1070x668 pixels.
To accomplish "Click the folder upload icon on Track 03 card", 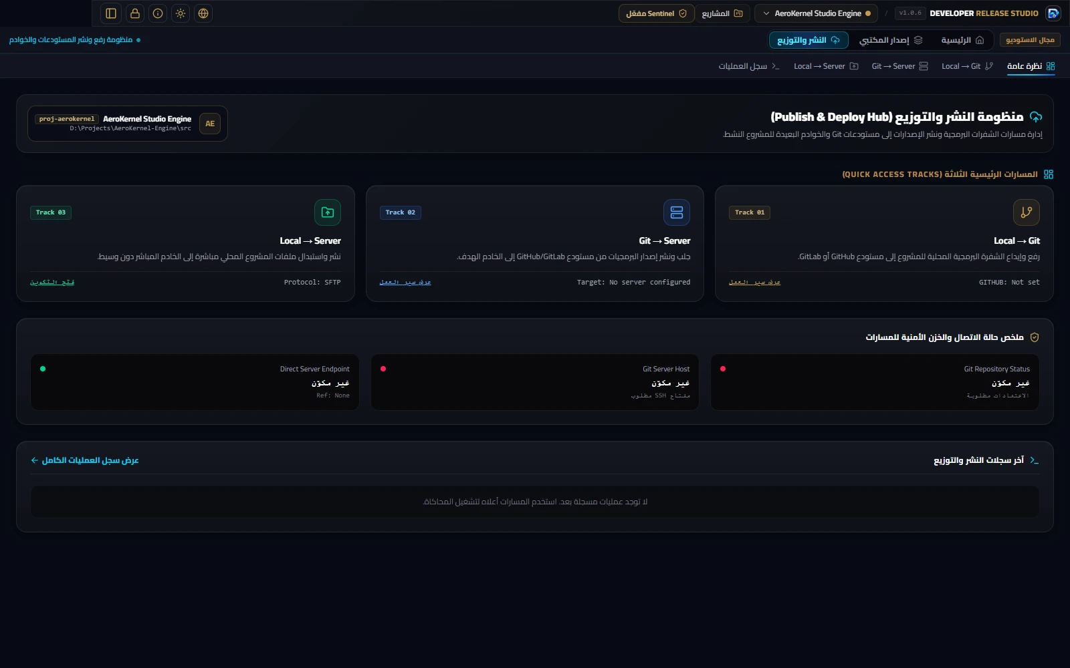I will 328,212.
